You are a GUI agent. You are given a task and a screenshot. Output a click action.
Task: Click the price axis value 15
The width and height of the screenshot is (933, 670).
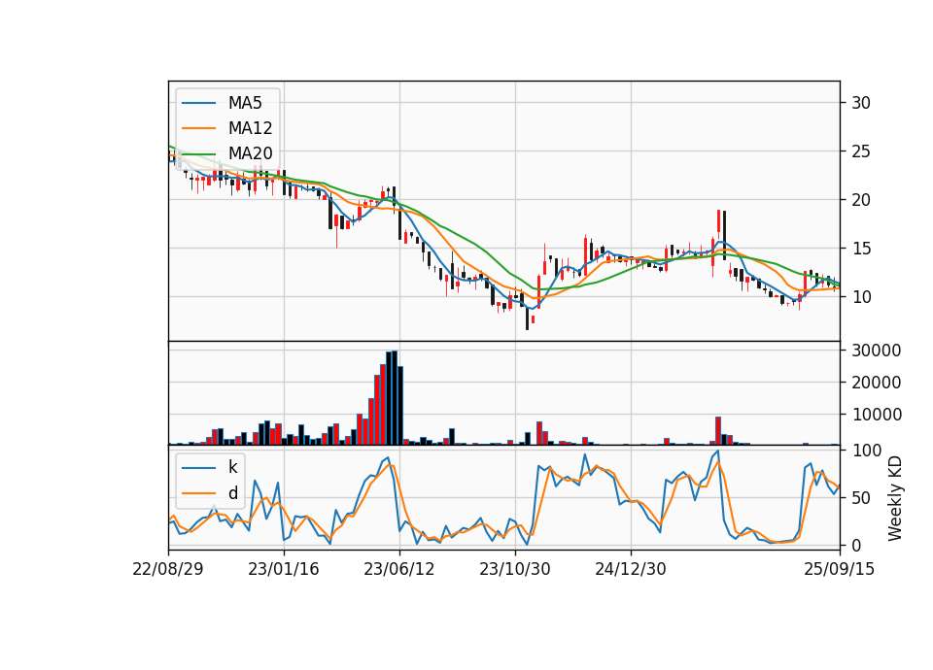point(860,249)
